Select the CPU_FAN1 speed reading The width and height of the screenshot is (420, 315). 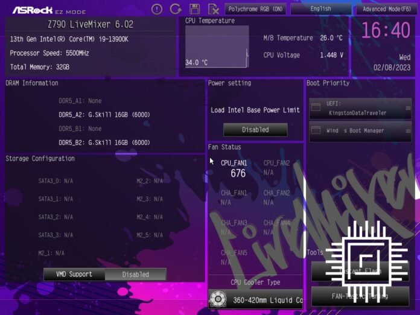click(238, 173)
